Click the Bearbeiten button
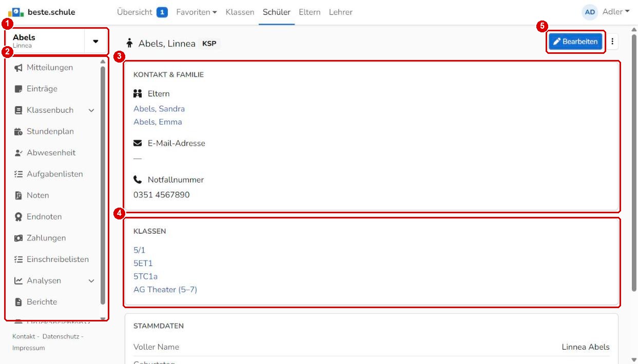 [575, 42]
